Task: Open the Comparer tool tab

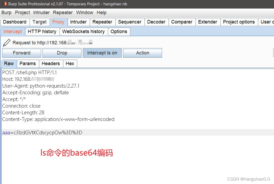Action: [x=182, y=22]
